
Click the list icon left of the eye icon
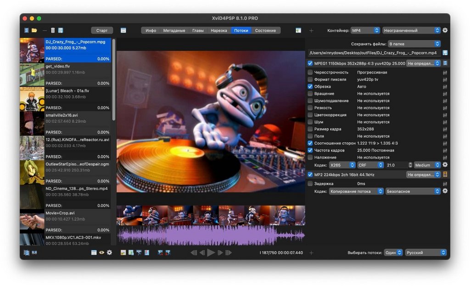click(x=94, y=252)
